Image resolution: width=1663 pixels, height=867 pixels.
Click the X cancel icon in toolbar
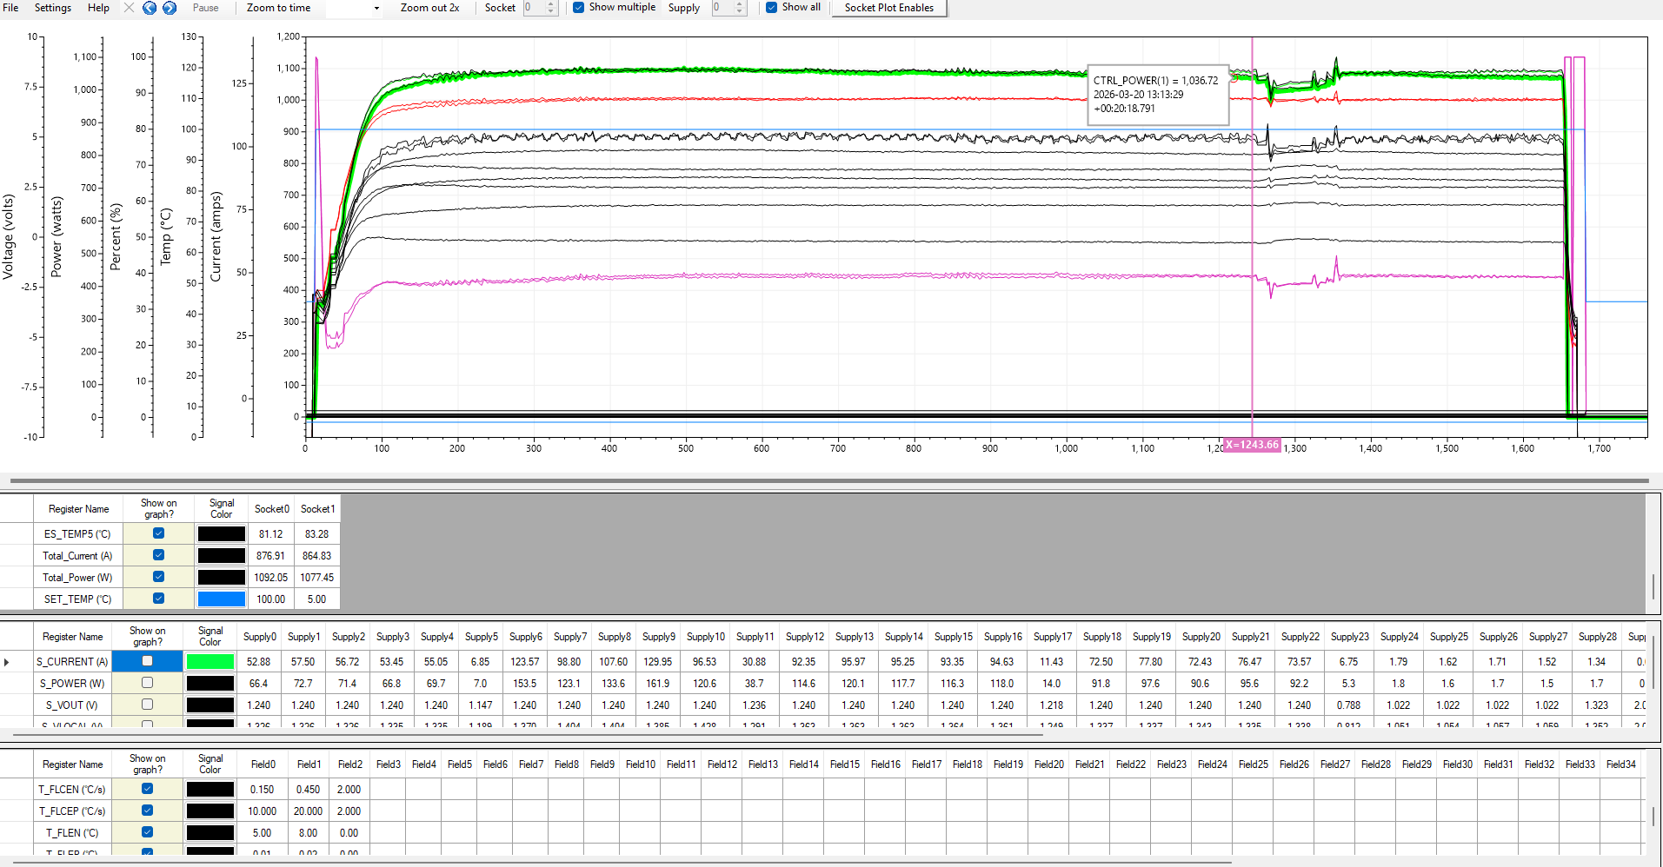coord(130,8)
